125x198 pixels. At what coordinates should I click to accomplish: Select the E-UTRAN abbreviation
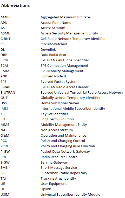8,93
